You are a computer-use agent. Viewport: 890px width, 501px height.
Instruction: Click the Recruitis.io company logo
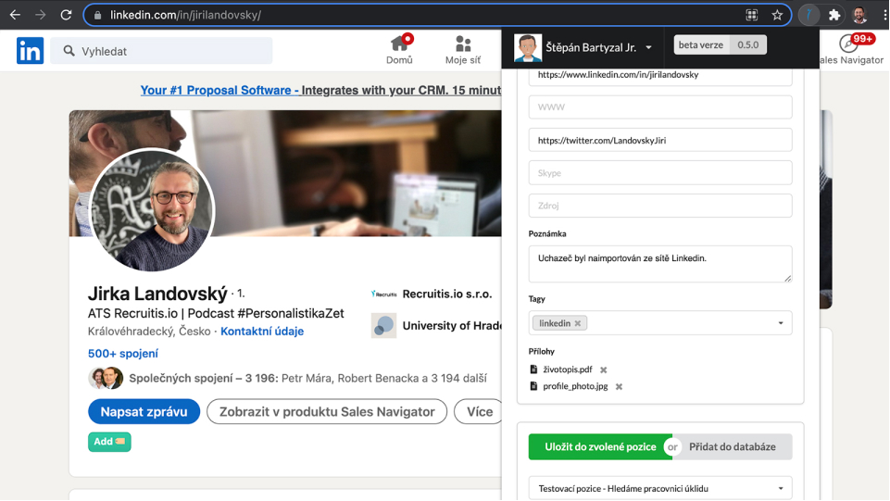pos(383,294)
